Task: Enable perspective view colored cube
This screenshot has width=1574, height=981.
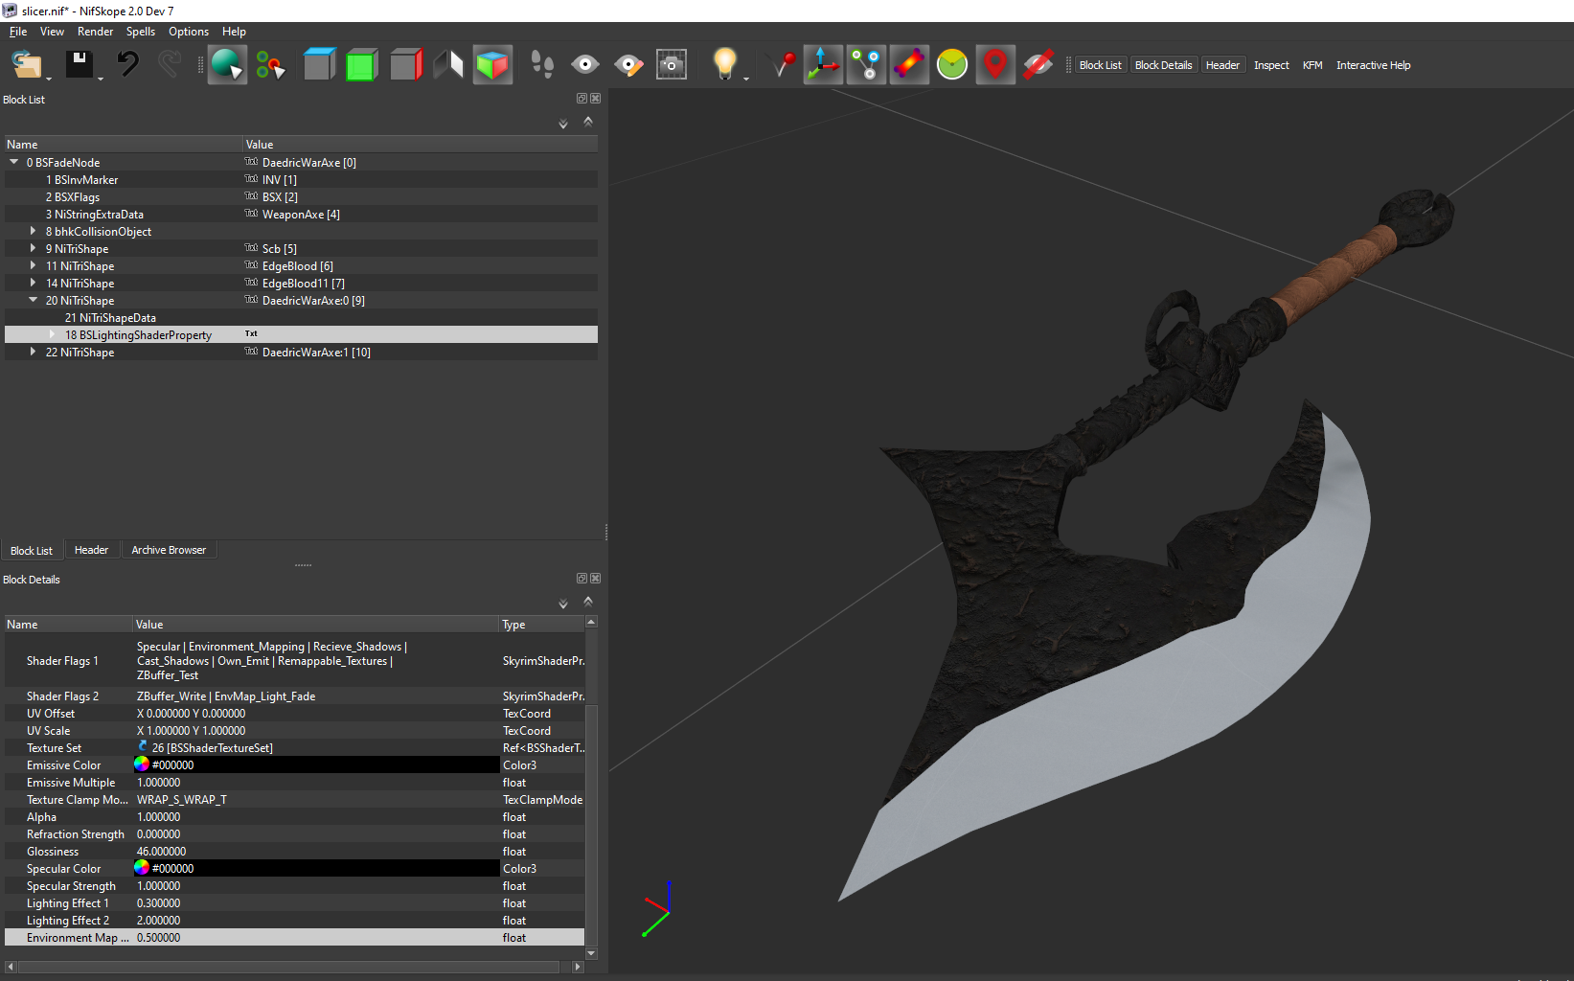Action: tap(492, 65)
